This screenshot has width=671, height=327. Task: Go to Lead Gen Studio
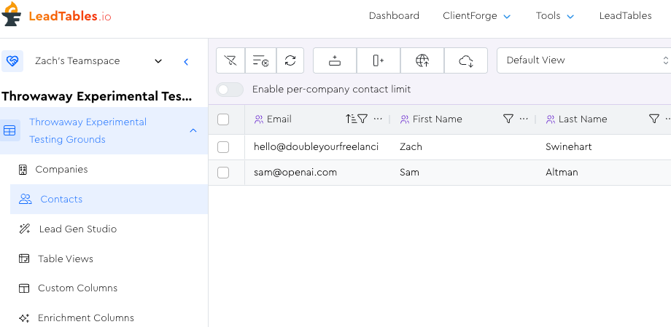point(77,229)
